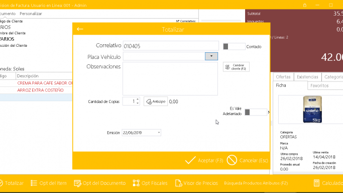The width and height of the screenshot is (343, 193).
Task: Click the Aceptar (F3) checkmark icon
Action: pos(190,160)
